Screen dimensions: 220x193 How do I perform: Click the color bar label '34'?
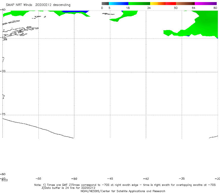tap(149, 8)
